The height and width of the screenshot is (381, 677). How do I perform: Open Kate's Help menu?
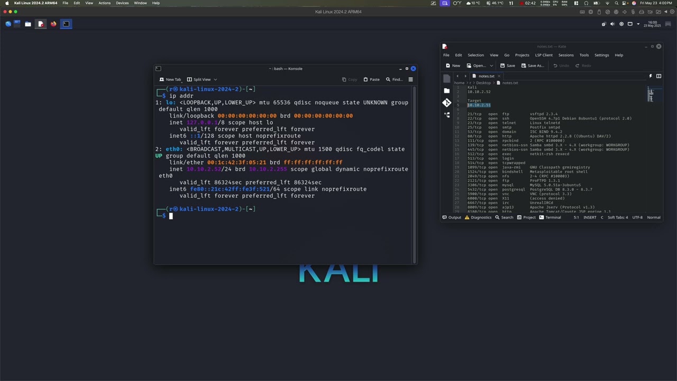(619, 55)
